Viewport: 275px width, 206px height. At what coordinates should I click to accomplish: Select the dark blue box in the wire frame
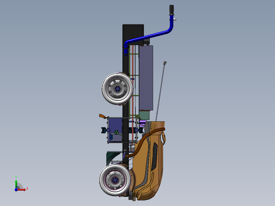click(x=115, y=130)
